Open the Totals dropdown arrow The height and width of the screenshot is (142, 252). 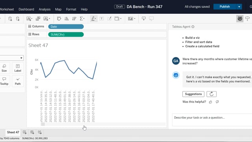tap(84, 19)
